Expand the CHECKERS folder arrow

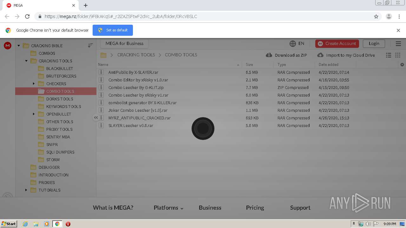pos(34,84)
